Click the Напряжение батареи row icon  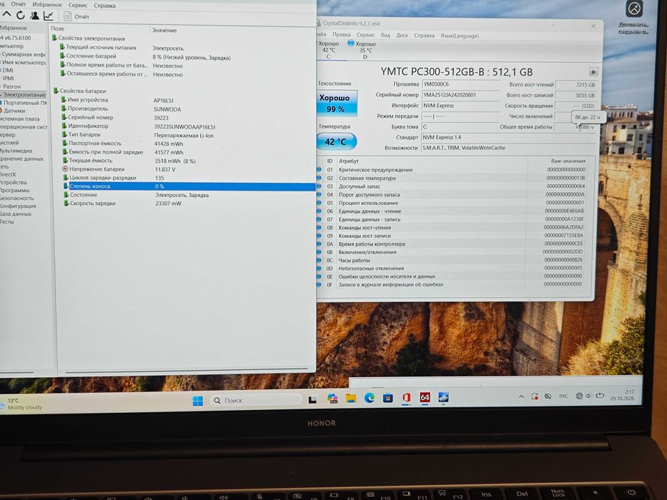click(x=65, y=169)
